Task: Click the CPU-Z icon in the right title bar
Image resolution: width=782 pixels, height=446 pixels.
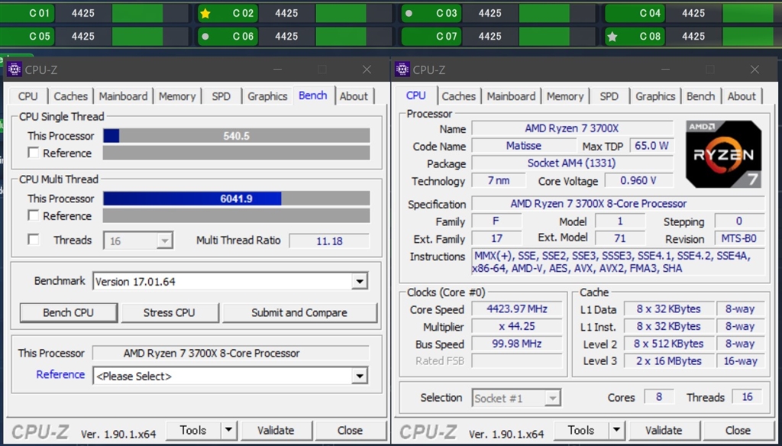Action: (401, 69)
